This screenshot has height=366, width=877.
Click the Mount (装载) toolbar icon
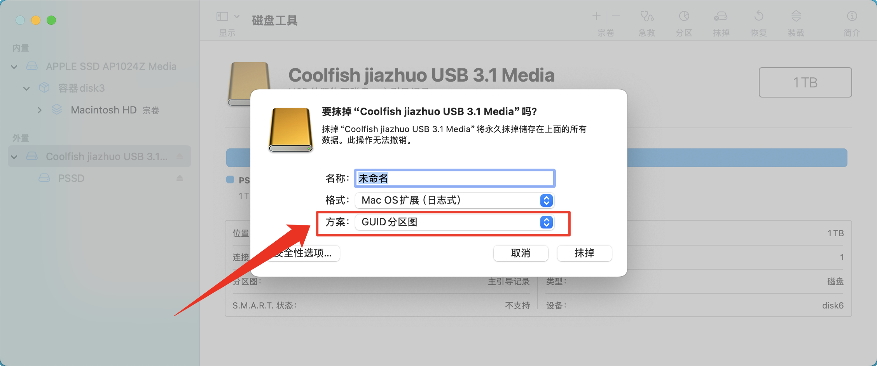796,16
